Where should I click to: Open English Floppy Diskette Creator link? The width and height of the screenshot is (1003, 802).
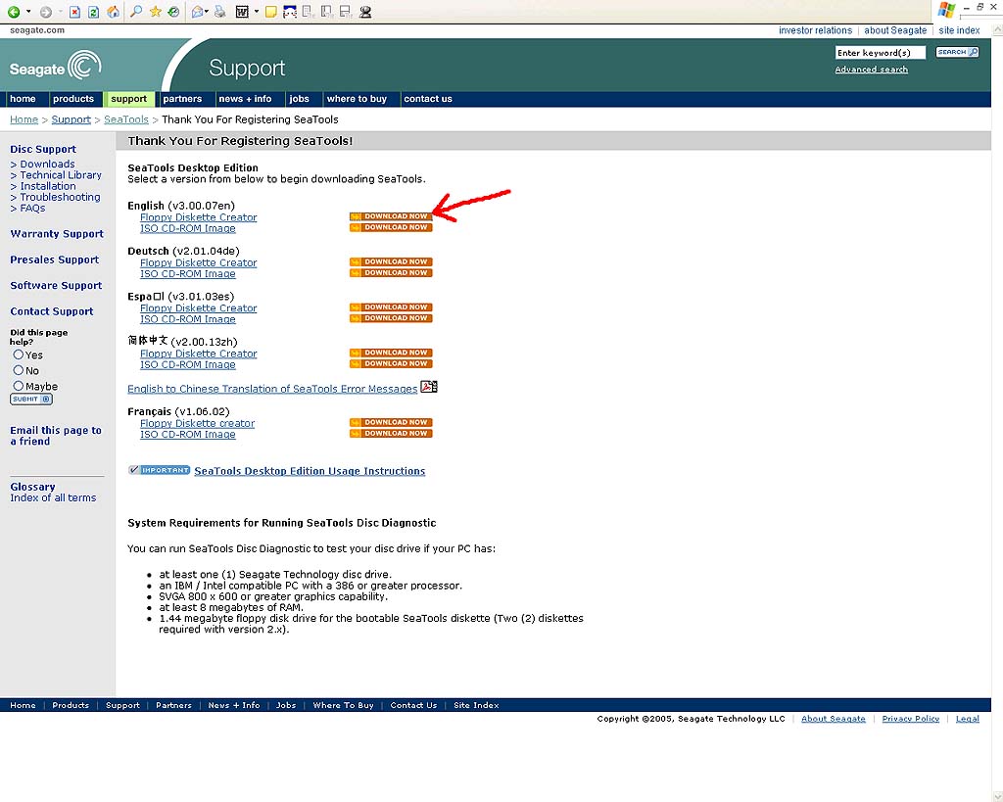[x=198, y=216]
